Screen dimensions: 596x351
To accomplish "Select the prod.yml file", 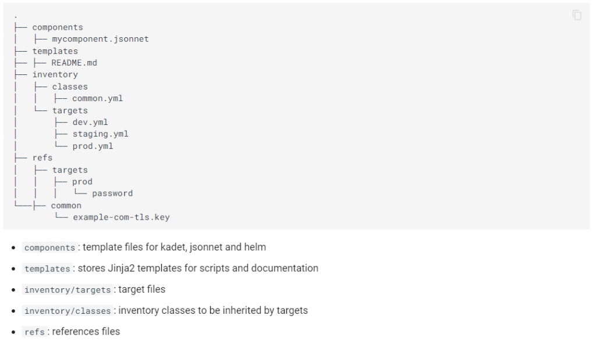I will coord(93,146).
